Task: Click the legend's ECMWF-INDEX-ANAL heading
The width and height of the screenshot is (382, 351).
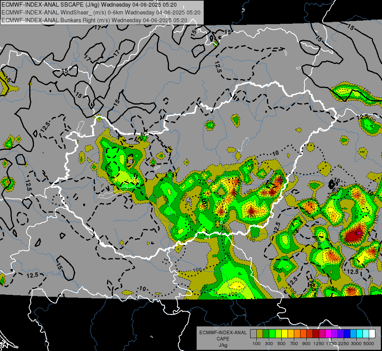Action: pyautogui.click(x=223, y=333)
